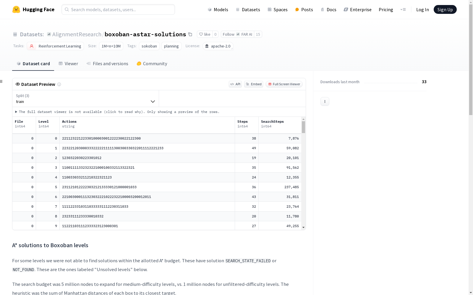Go to the Community tab
This screenshot has height=295, width=473.
[152, 64]
